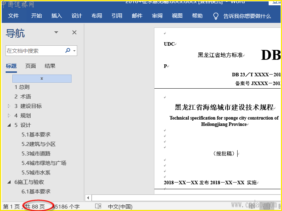This screenshot has height=211, width=282.
Task: Click the 在文档中搜索 search field
Action: (x=35, y=51)
